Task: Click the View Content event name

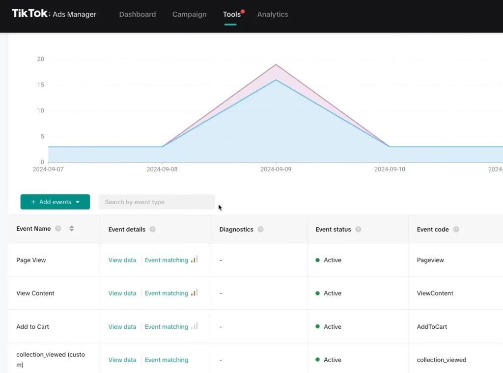Action: (35, 293)
